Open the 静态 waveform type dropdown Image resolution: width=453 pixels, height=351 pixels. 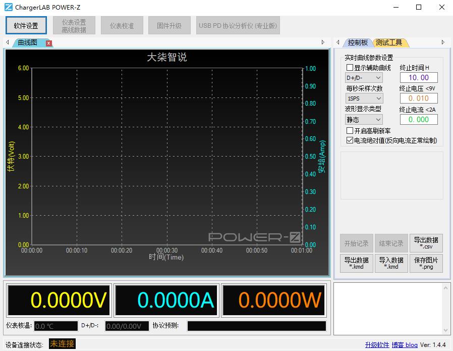pyautogui.click(x=363, y=119)
